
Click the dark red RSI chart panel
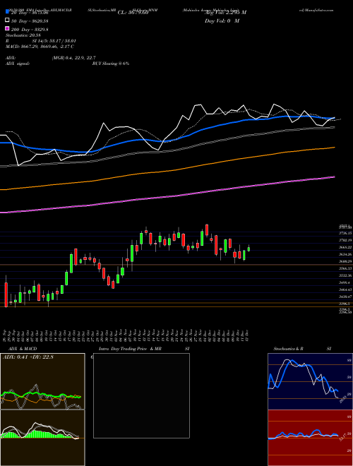[x=310, y=438]
